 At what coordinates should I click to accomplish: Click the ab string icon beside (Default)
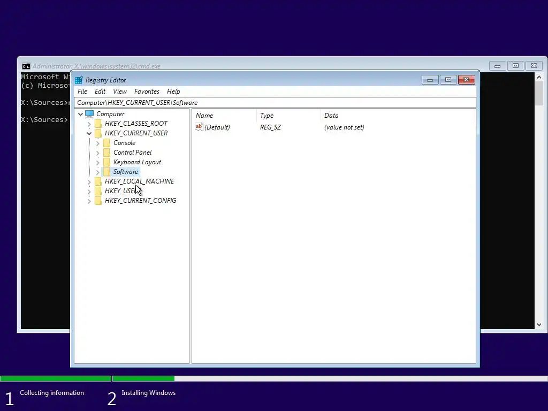(x=199, y=127)
